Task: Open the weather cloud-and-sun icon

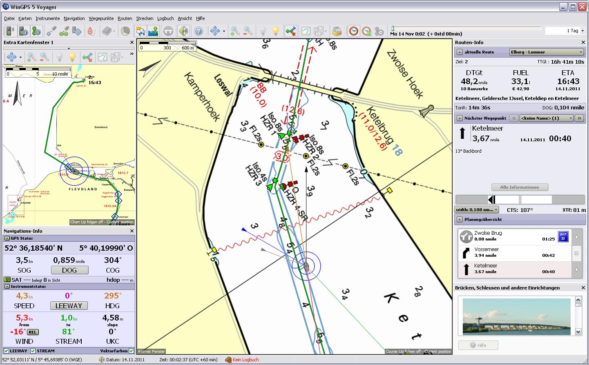Action: click(x=141, y=31)
